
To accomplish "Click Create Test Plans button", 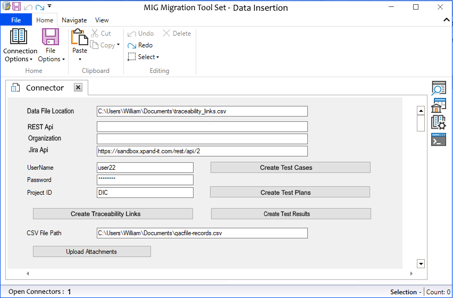I will (290, 192).
